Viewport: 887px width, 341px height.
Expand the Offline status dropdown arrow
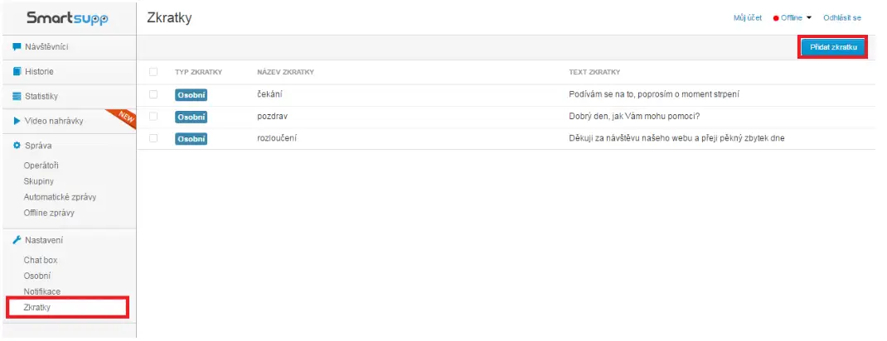pos(809,18)
